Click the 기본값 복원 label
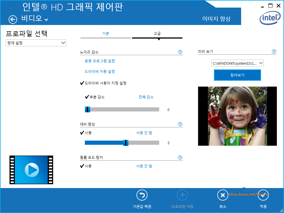Image resolution: width=284 pixels, height=213 pixels. pos(142,206)
